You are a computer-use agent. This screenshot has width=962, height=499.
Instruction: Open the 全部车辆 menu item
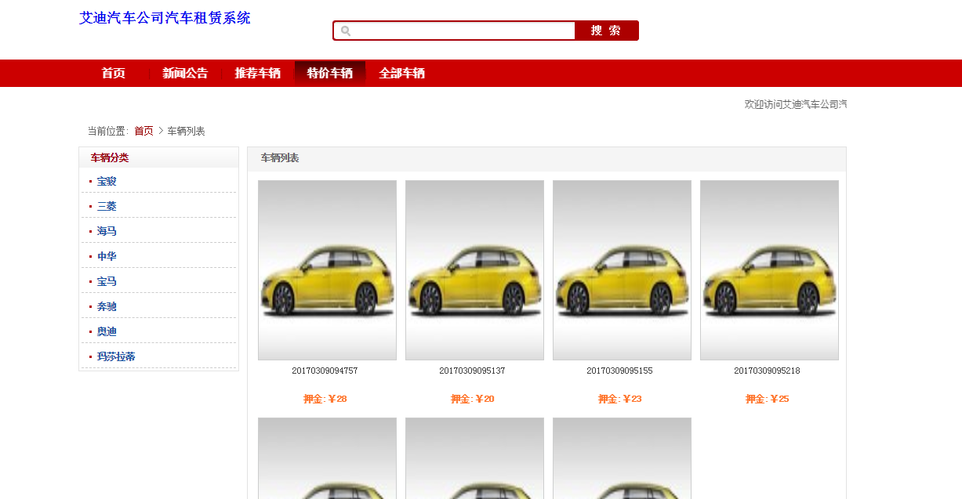coord(401,74)
